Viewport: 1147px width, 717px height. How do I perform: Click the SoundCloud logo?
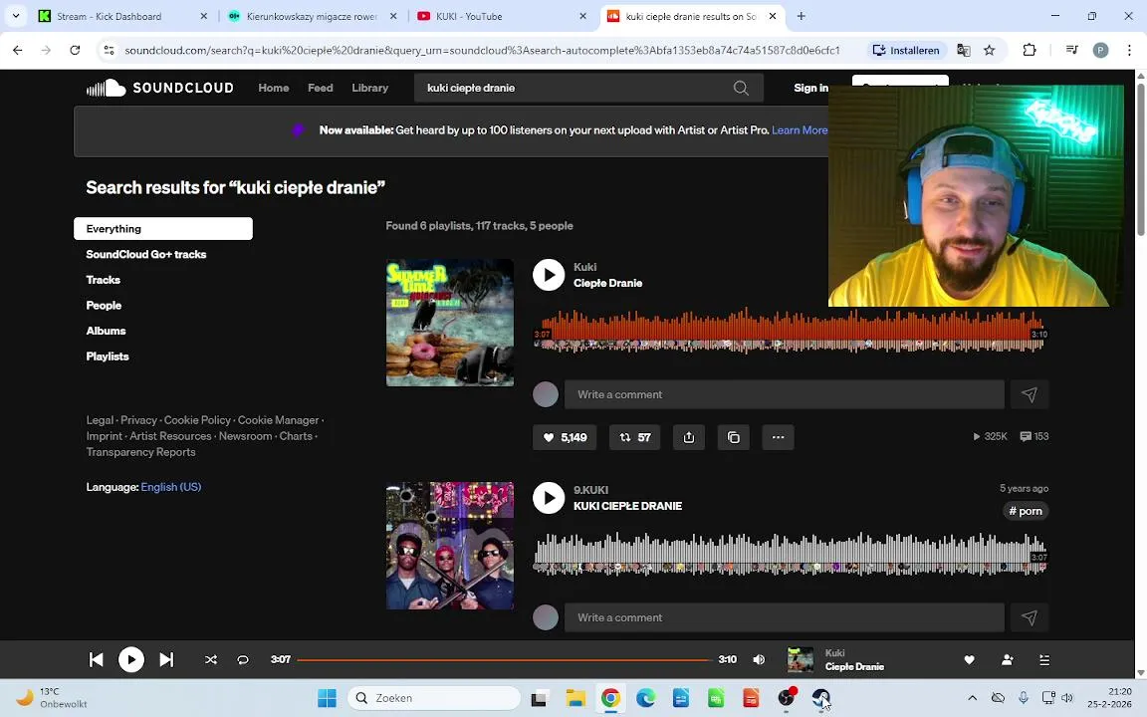(160, 88)
